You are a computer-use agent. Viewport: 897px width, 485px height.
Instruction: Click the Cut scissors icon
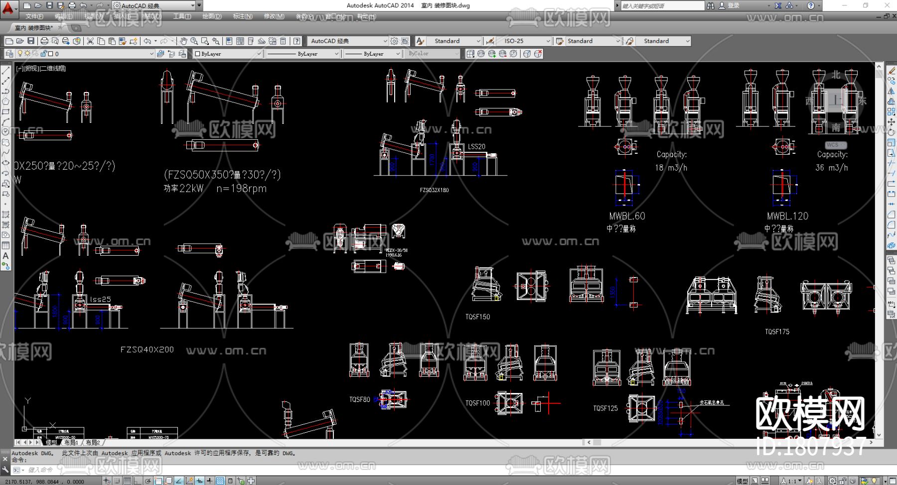coord(90,41)
